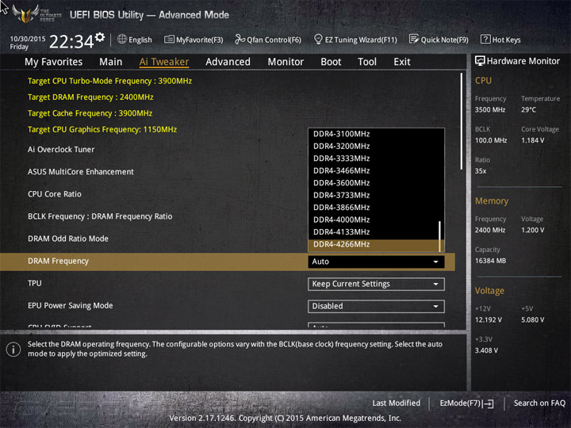Screen dimensions: 571x428
Task: Click CPU temperature 29°C value
Action: coord(528,110)
